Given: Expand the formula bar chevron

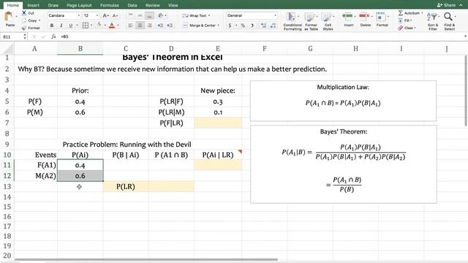Looking at the screenshot, I should [465, 37].
